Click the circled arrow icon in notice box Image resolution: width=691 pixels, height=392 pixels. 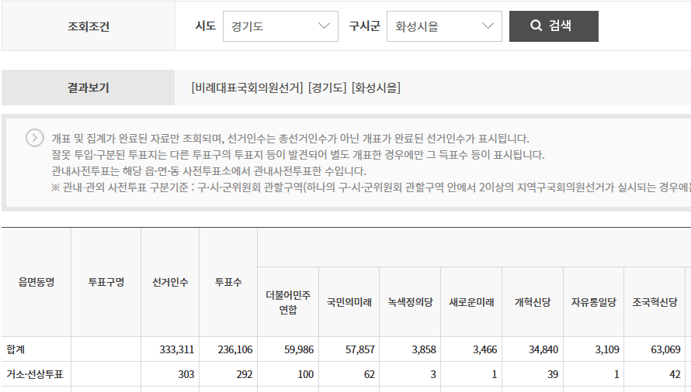pyautogui.click(x=35, y=138)
